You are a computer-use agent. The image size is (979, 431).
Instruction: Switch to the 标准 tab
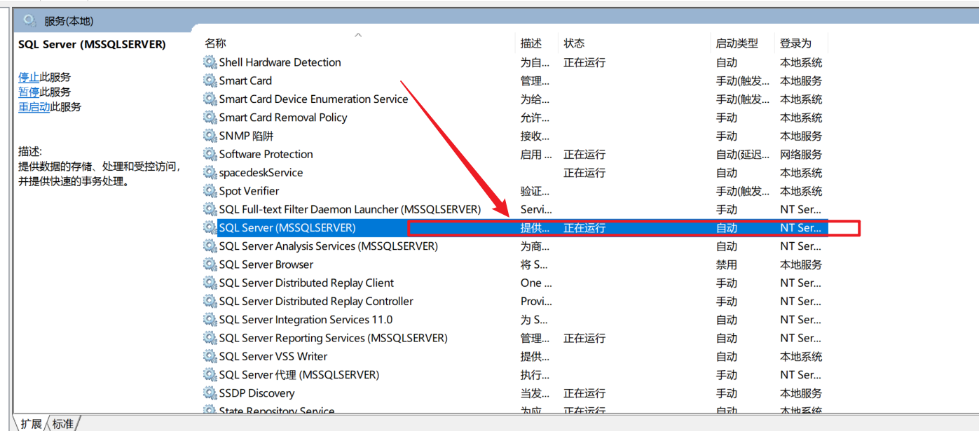click(x=63, y=423)
